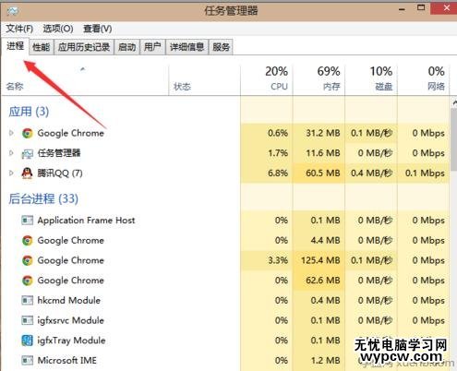Switch to the 性能 tab
The height and width of the screenshot is (371, 457).
tap(42, 47)
